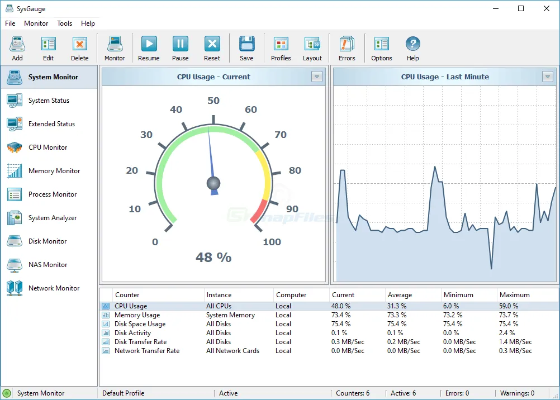The image size is (560, 400).
Task: Click the System Memory instance cell
Action: [230, 315]
